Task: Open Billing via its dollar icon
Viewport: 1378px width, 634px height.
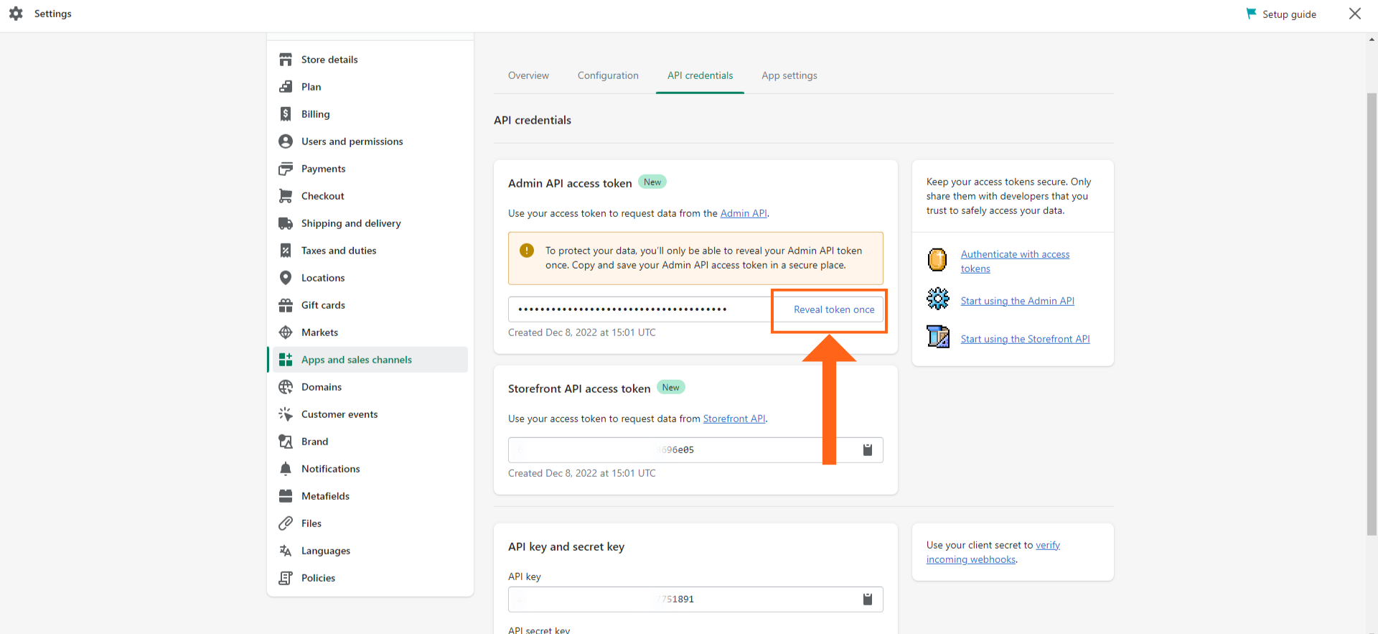Action: 286,114
